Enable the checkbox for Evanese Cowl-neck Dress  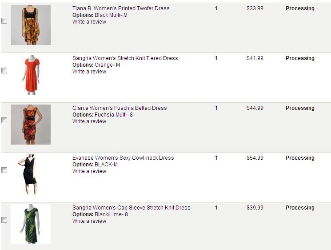pyautogui.click(x=4, y=170)
